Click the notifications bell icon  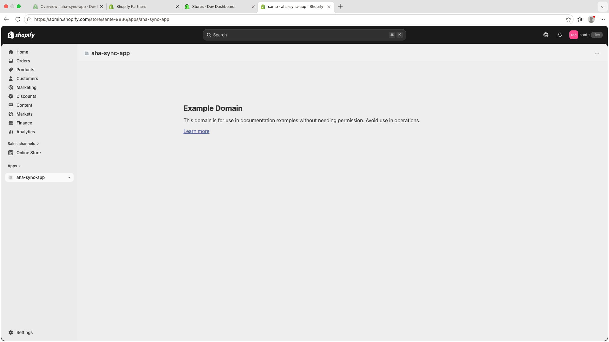click(560, 35)
